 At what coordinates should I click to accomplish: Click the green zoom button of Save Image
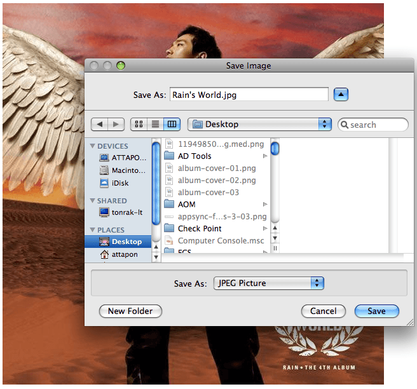point(121,65)
